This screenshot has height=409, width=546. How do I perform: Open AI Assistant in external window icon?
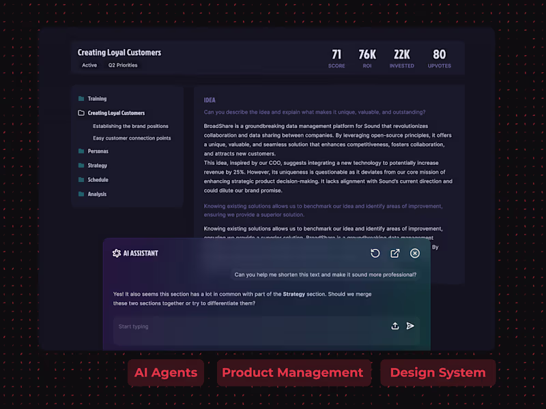(395, 253)
